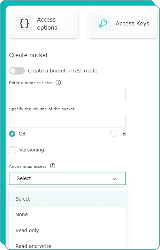Click the info icon next to Anonymous access

[x=53, y=166]
